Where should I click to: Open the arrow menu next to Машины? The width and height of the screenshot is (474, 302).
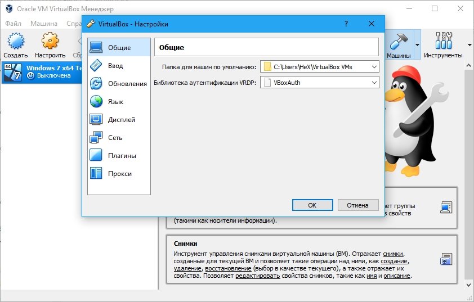coord(418,44)
